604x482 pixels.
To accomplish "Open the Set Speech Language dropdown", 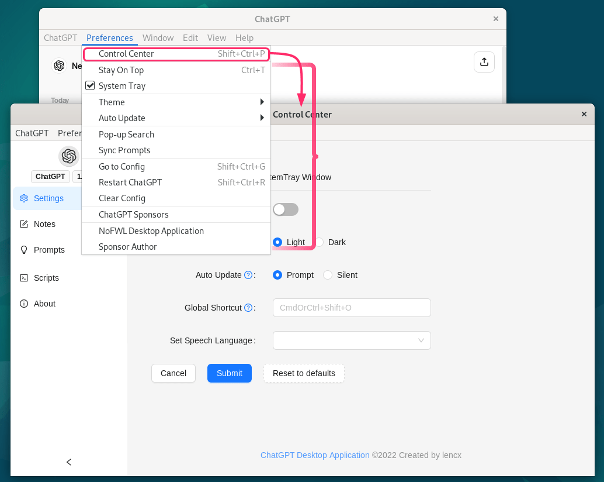I will (352, 340).
